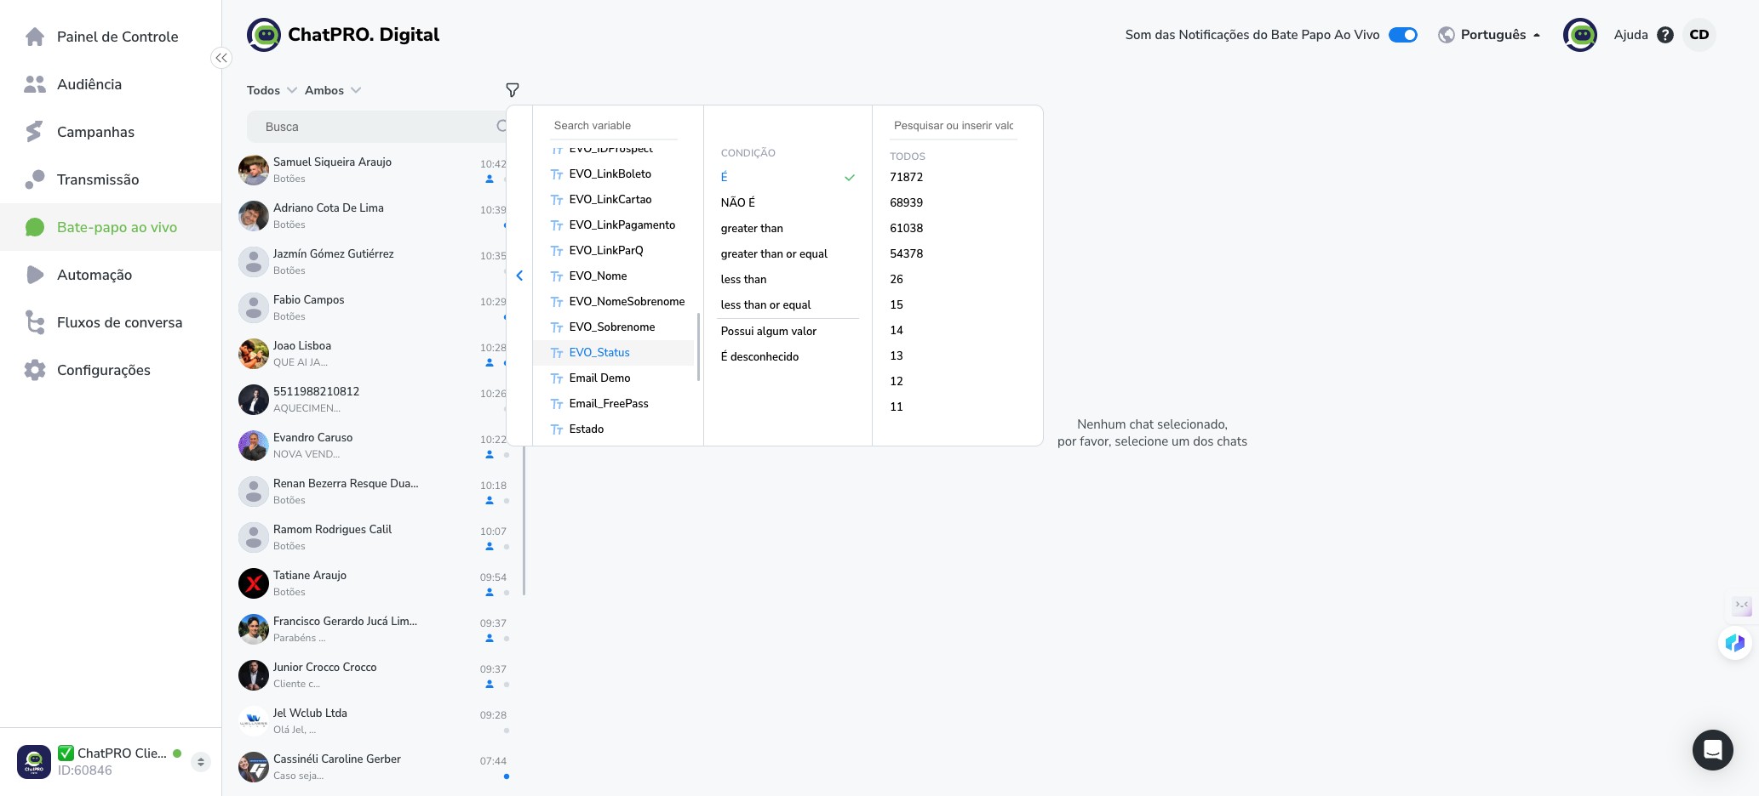
Task: Focus the Pesquisar ou inserir valor field
Action: [954, 125]
